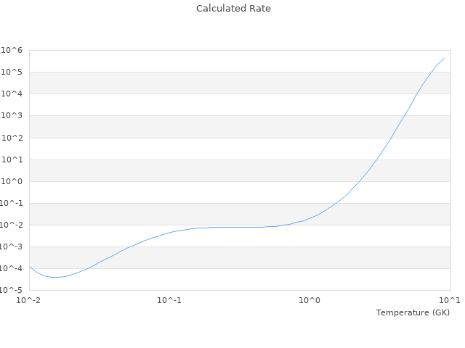Select the 10^-1 label on the x-axis
Viewport: 465px width, 348px height.
(x=169, y=300)
